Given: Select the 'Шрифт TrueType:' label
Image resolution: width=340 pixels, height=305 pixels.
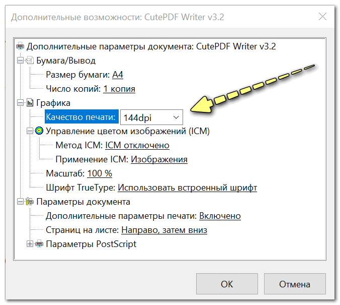Looking at the screenshot, I should click(x=80, y=188).
